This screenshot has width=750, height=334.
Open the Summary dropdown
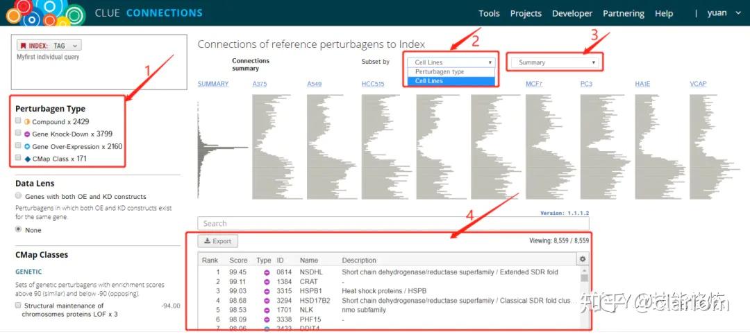[x=555, y=62]
